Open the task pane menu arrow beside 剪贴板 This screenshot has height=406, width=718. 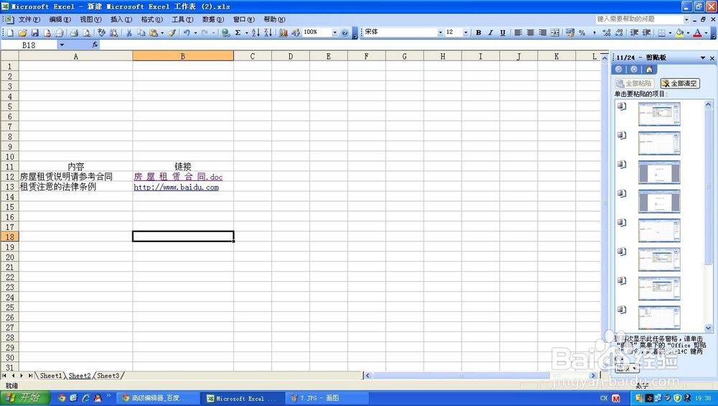click(702, 57)
